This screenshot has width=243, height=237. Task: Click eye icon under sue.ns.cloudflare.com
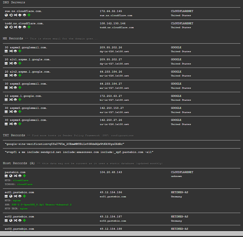24,15
